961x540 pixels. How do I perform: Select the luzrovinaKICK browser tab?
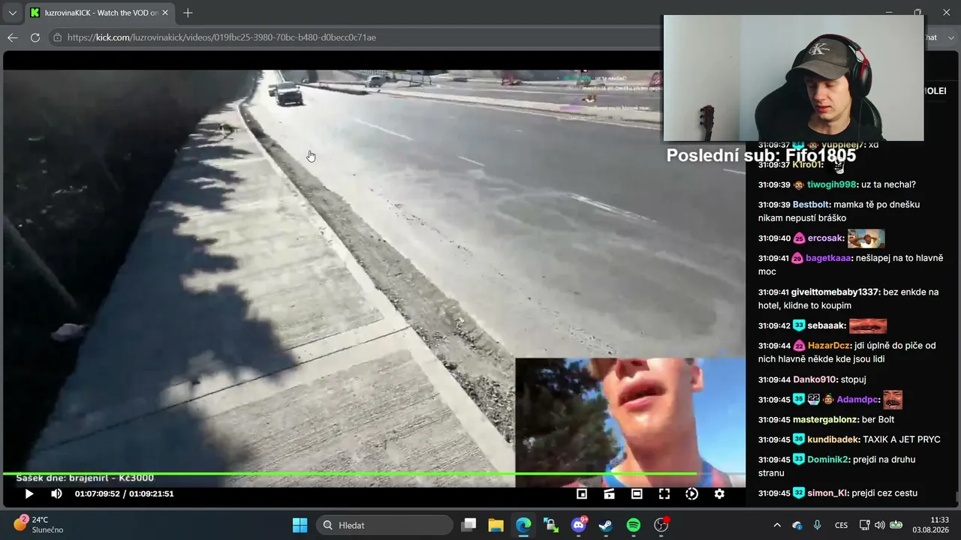tap(100, 13)
